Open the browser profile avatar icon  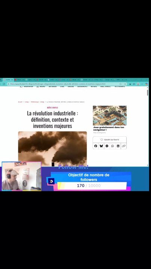(138, 84)
